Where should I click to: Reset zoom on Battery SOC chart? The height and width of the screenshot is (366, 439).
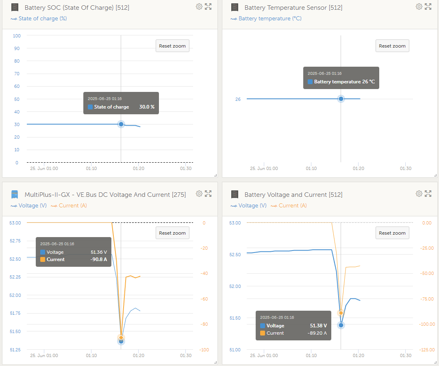pos(172,46)
